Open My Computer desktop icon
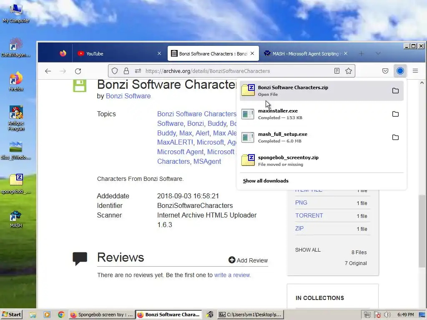427x320 pixels. pos(16,14)
